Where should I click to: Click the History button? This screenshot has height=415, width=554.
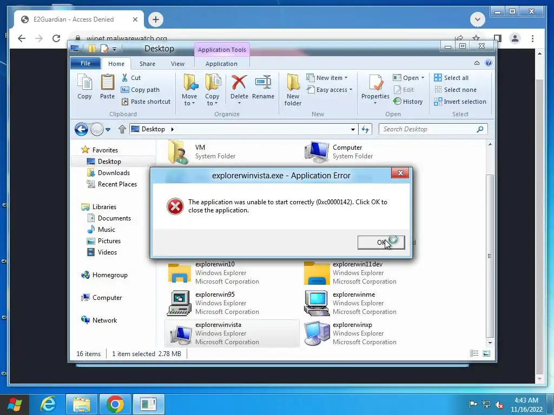click(x=408, y=102)
